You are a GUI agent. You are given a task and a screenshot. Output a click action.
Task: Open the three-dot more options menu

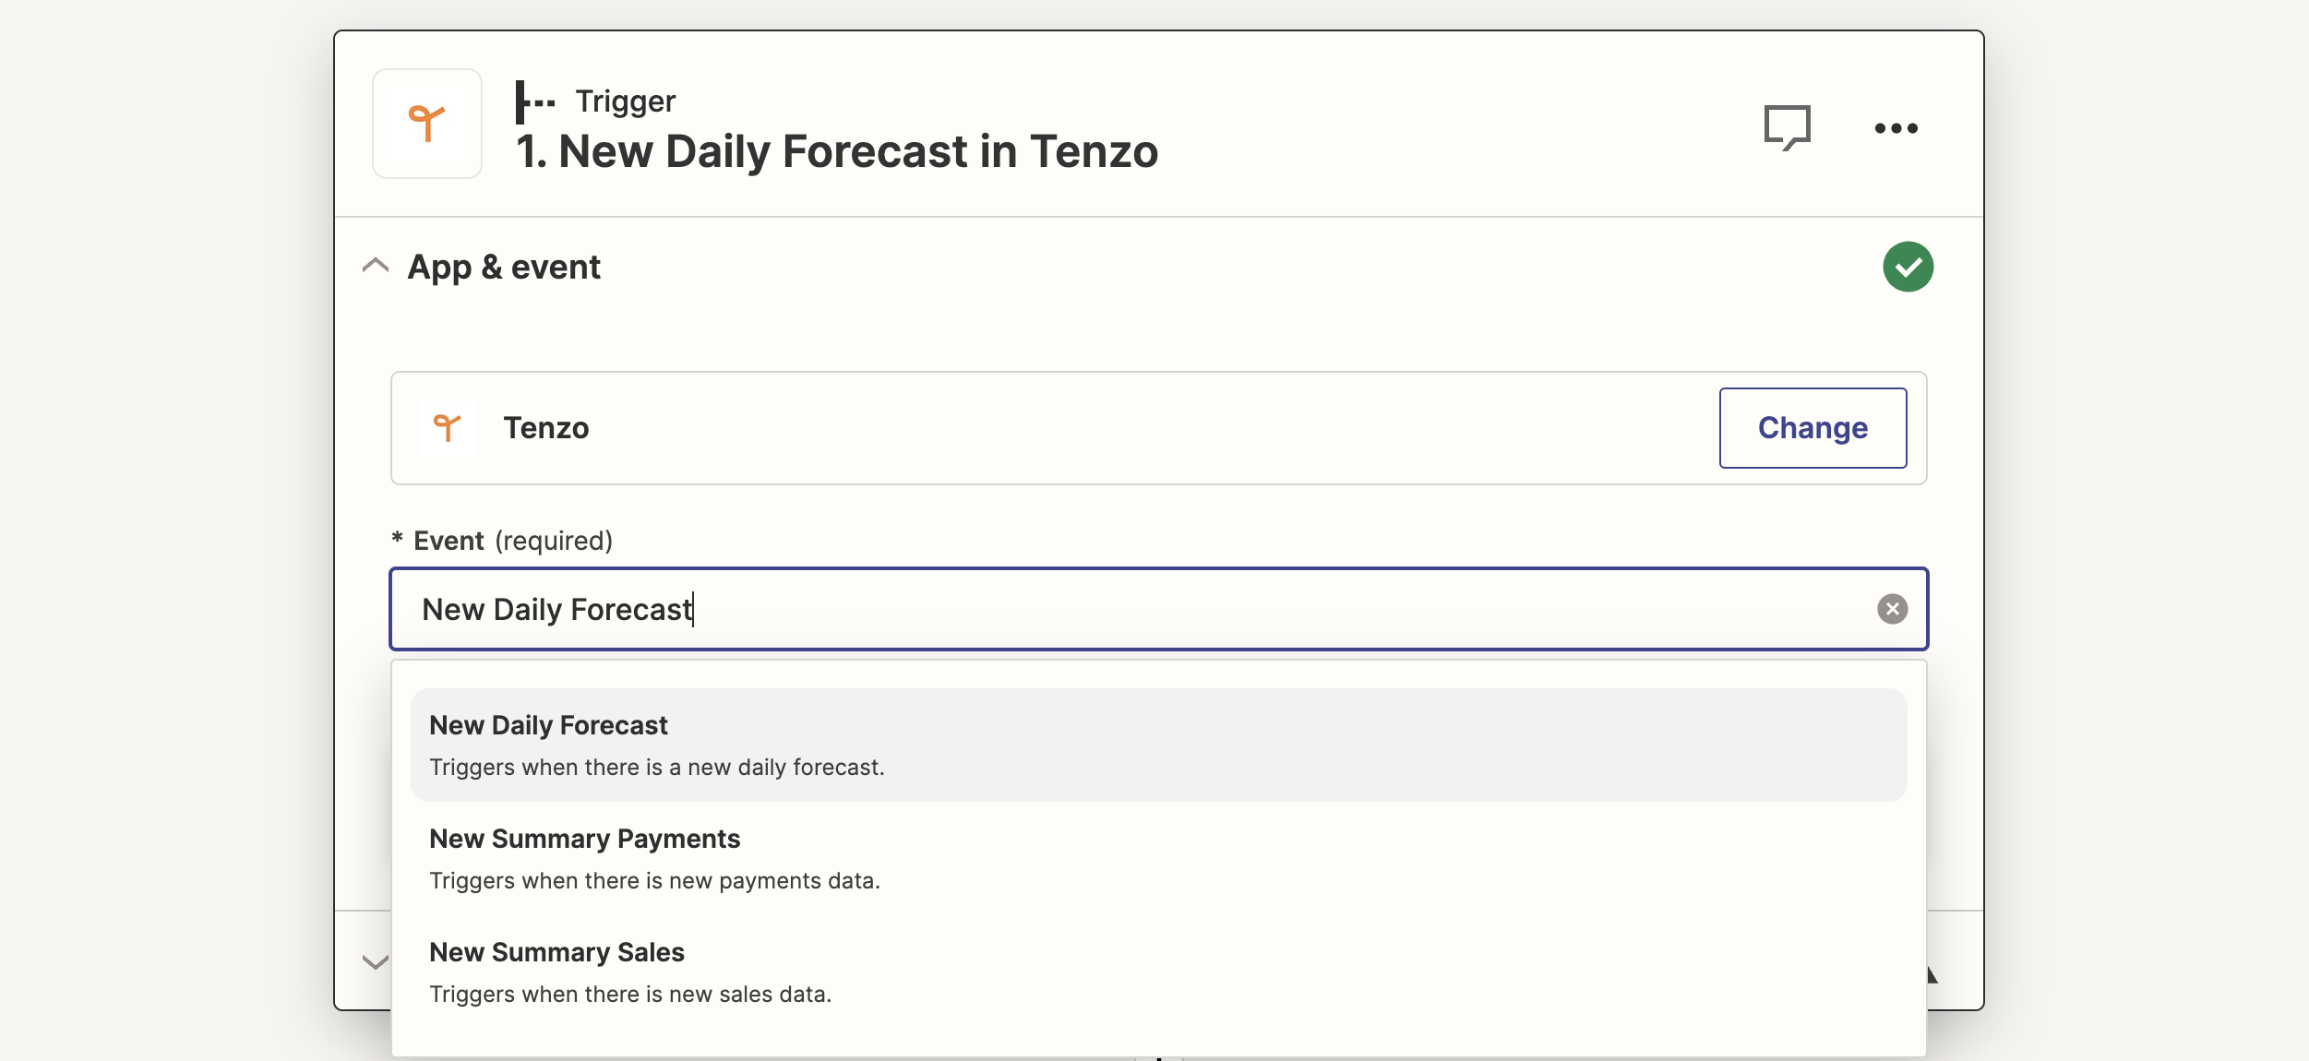1896,128
